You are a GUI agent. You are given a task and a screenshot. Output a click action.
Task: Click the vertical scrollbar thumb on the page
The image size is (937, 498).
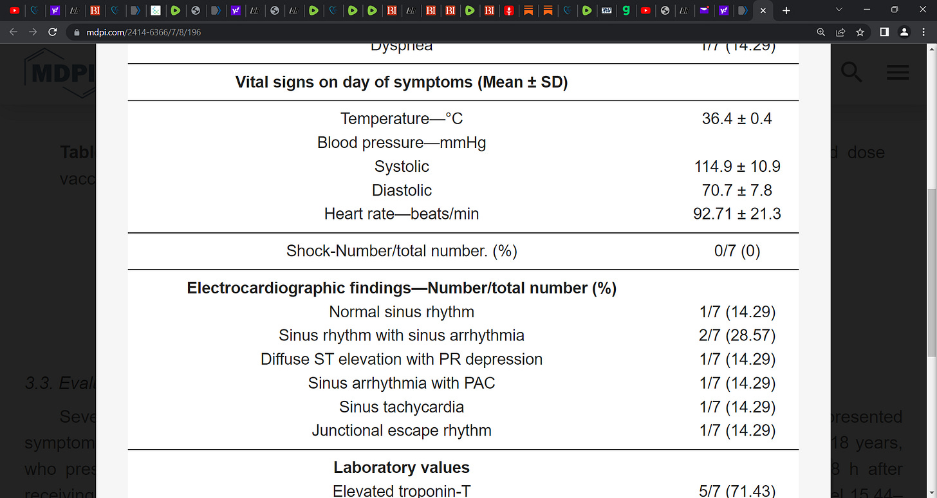pos(932,273)
